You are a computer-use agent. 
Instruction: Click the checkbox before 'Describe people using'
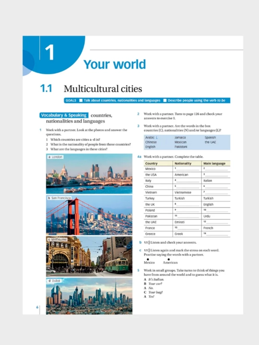[165, 101]
